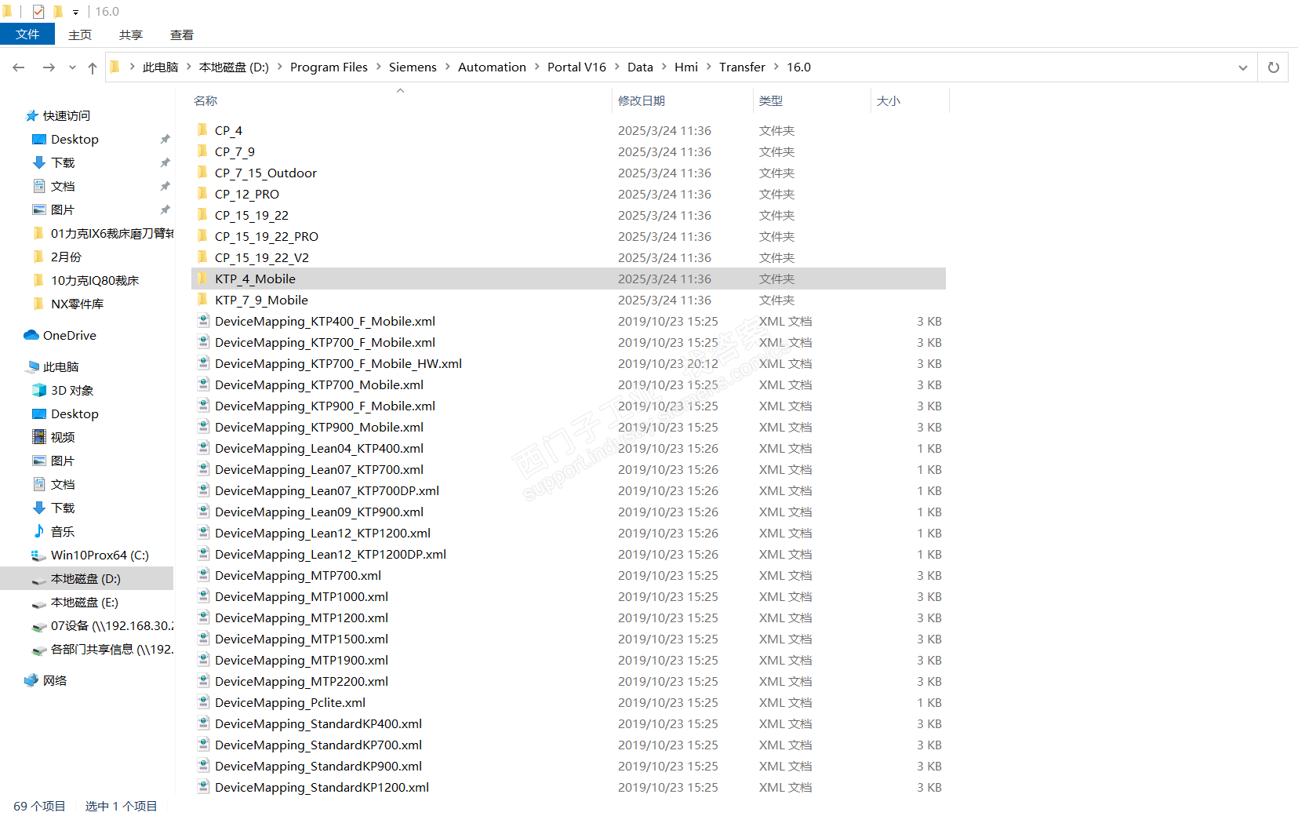The height and width of the screenshot is (816, 1298).
Task: Select 本地磁盘 (E:) drive in sidebar
Action: [85, 603]
